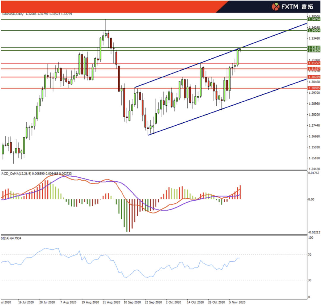Select the 1.30005 support price tag
Image resolution: width=321 pixels, height=306 pixels.
(314, 88)
